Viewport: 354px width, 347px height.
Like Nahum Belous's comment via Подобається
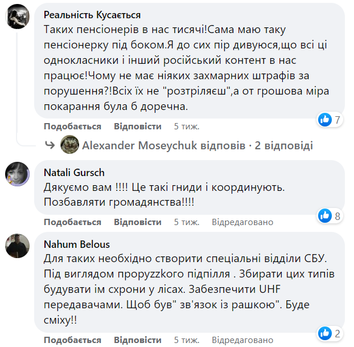point(72,340)
